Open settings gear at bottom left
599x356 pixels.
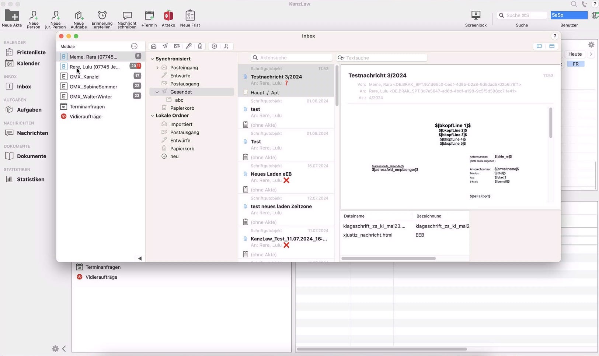tap(55, 349)
